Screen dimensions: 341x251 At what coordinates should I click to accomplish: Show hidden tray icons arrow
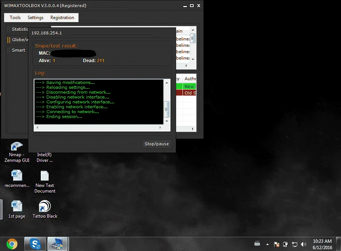[267, 244]
